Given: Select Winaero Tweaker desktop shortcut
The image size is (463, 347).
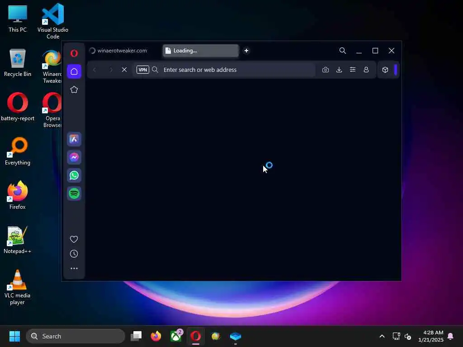Looking at the screenshot, I should 52,66.
